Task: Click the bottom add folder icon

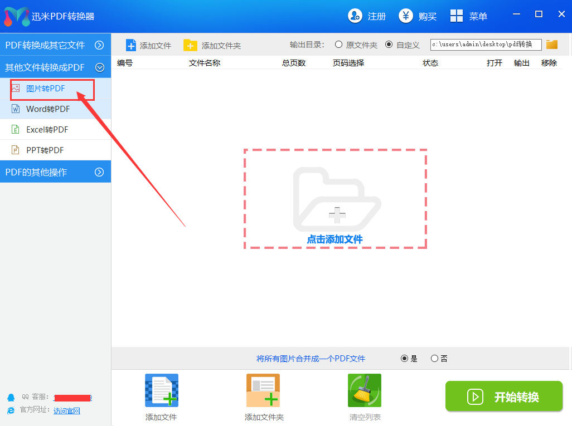Action: 263,391
